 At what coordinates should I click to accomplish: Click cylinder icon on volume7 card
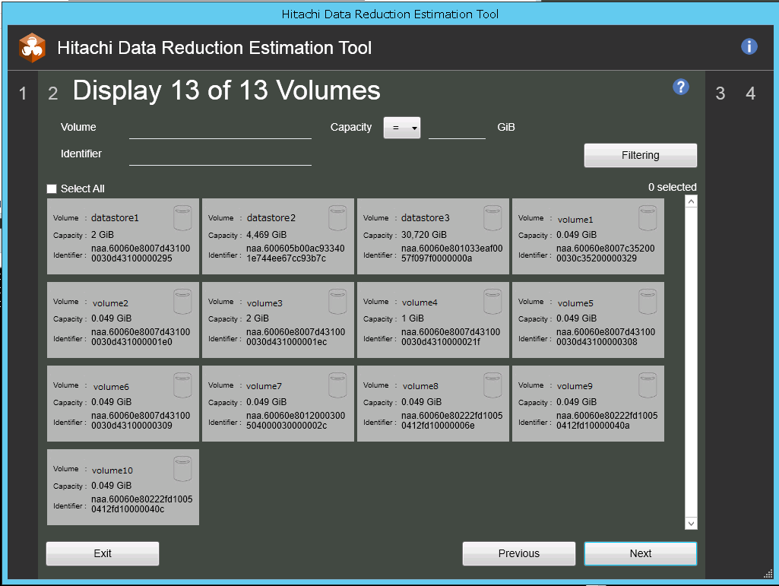point(338,385)
